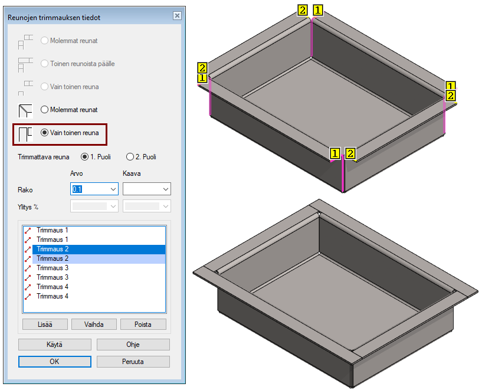Click the icon beside disabled Vain toinen reuna
Viewport: 482px width, 390px height.
click(x=25, y=88)
